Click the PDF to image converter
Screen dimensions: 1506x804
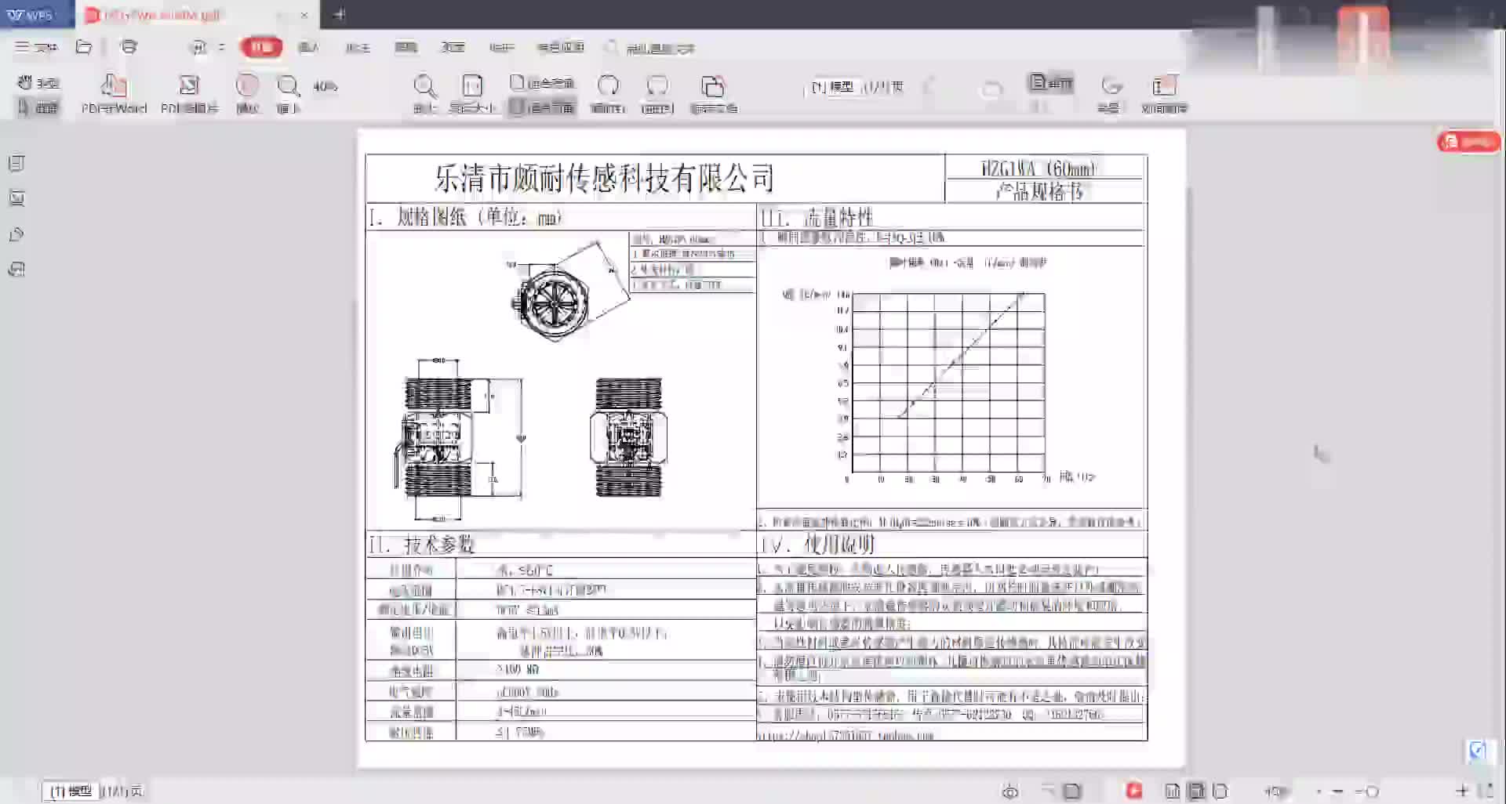(x=189, y=94)
